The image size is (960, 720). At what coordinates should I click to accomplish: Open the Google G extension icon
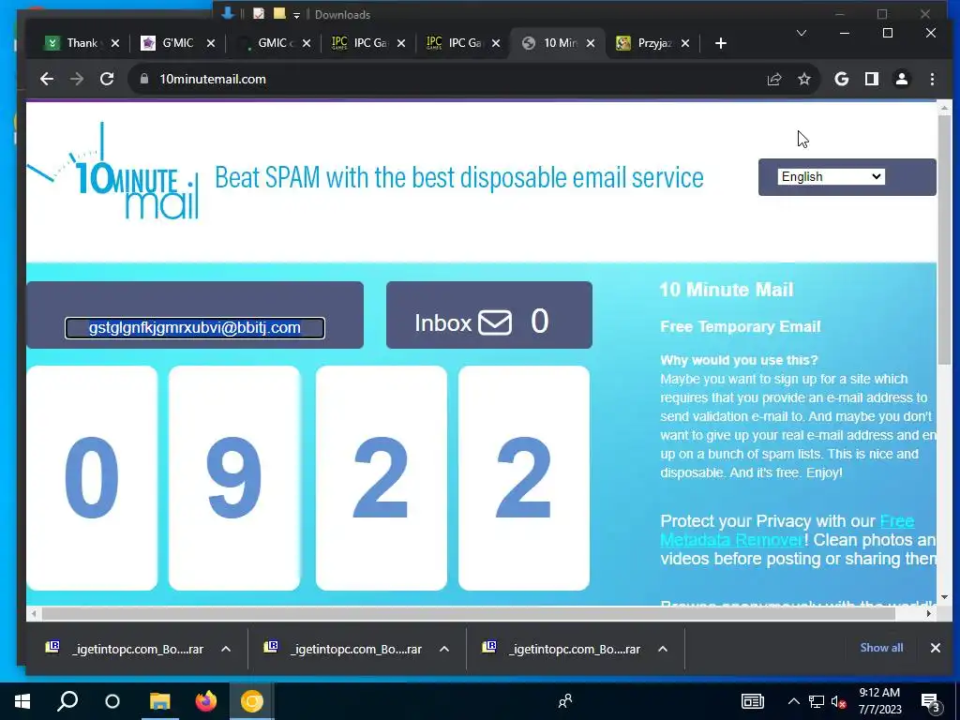842,79
